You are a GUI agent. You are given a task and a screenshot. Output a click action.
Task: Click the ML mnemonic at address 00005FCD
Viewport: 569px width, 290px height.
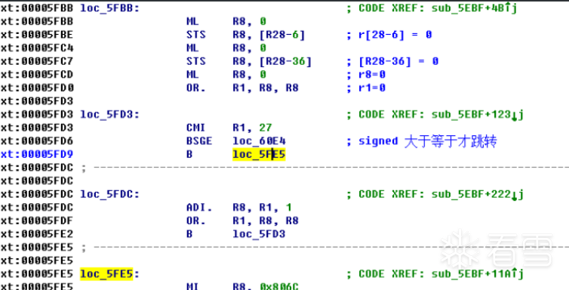[x=192, y=75]
